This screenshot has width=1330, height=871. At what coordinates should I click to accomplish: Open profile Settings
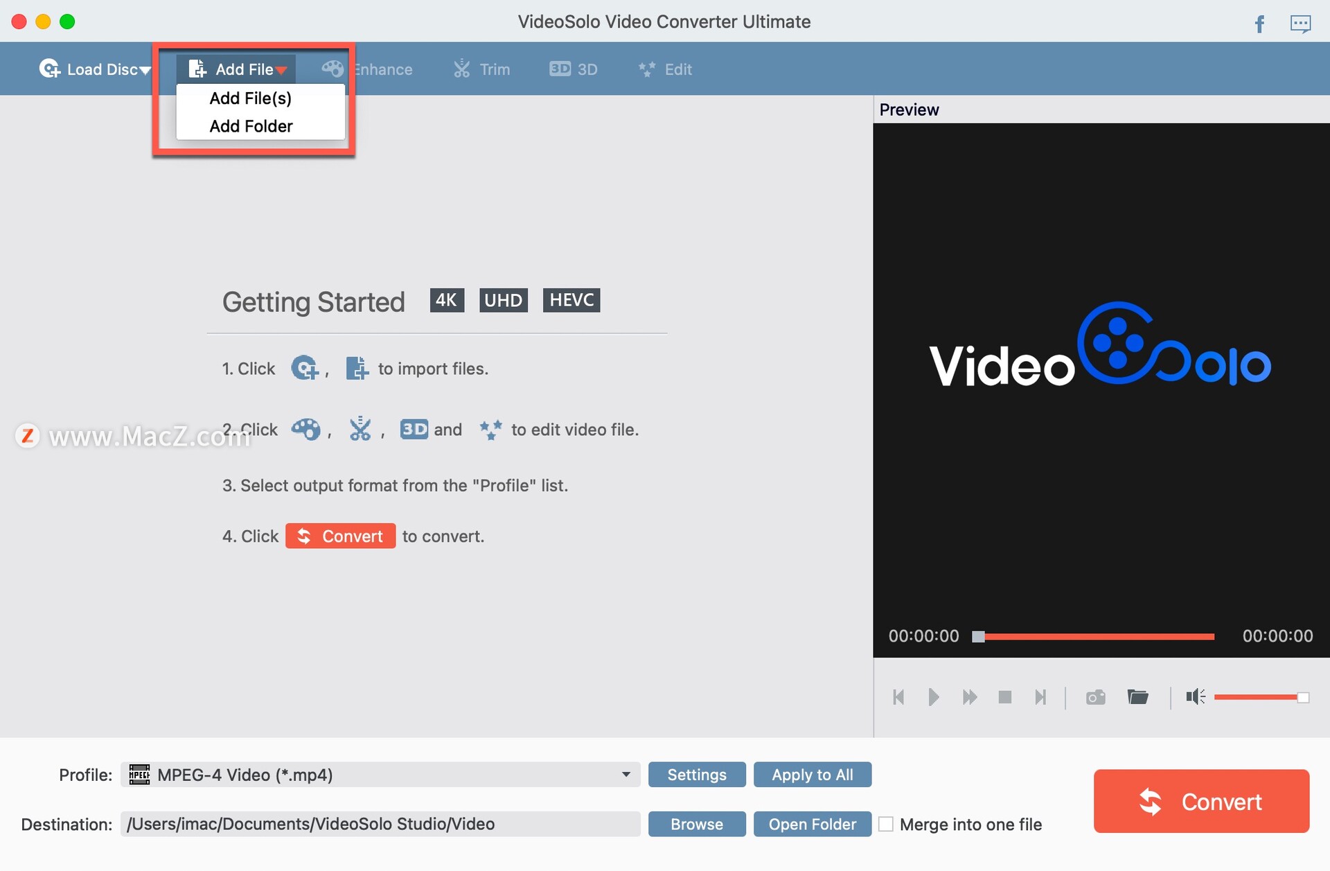point(697,775)
